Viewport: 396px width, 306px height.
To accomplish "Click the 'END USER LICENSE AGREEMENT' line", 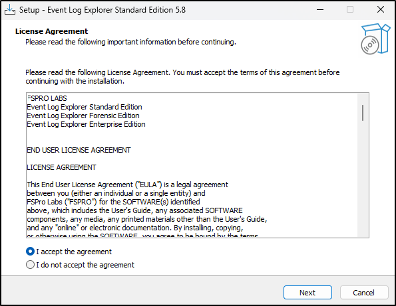I will click(x=79, y=150).
